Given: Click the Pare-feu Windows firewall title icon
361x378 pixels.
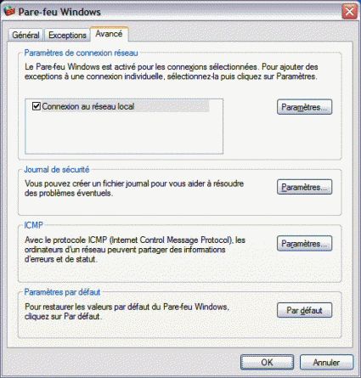Looking at the screenshot, I should [x=8, y=11].
